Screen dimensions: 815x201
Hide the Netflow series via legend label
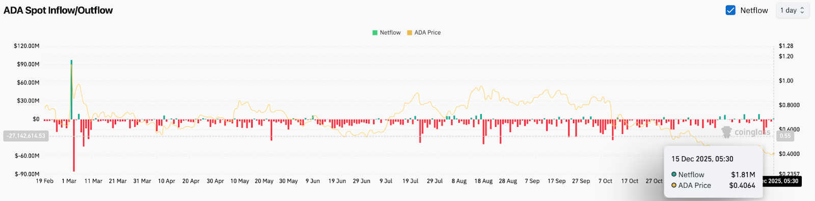(390, 33)
